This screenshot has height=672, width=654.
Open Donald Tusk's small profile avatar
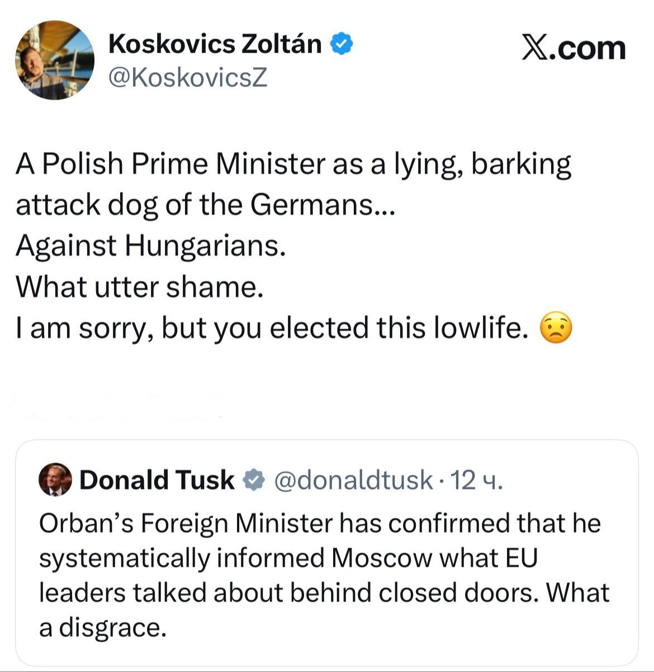(55, 480)
